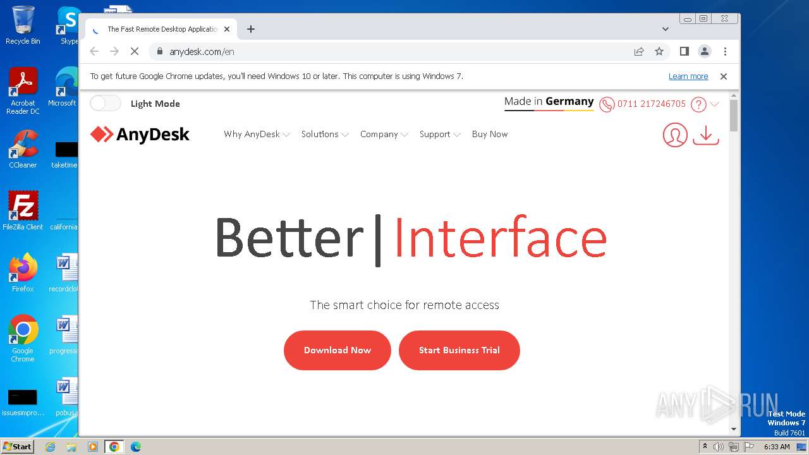Toggle the Light Mode switch
The image size is (809, 455).
106,103
